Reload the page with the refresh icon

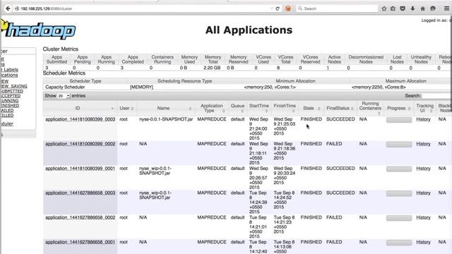[278, 8]
